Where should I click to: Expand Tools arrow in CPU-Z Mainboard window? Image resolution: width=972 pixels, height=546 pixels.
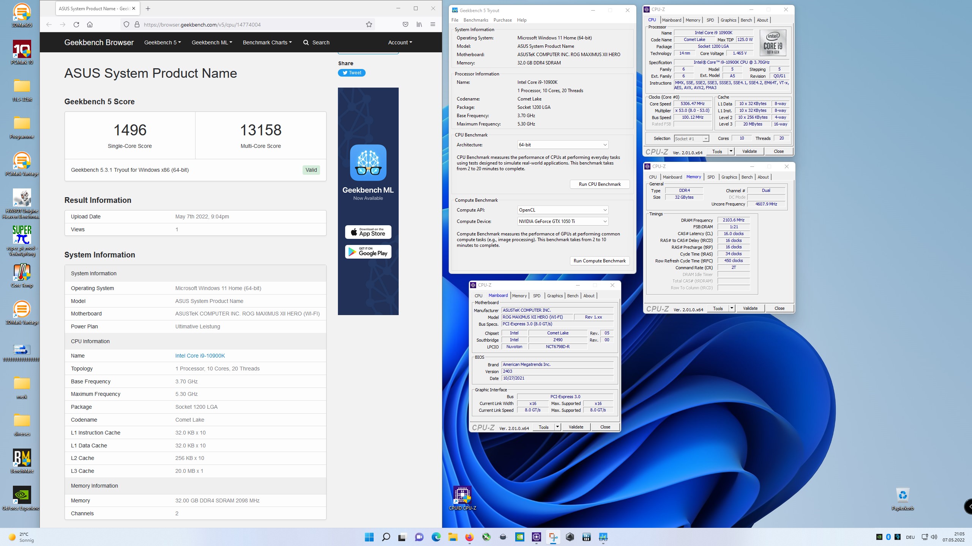(x=557, y=427)
